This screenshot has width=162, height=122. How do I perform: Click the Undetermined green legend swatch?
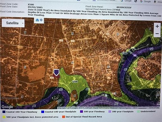[x=138, y=112]
